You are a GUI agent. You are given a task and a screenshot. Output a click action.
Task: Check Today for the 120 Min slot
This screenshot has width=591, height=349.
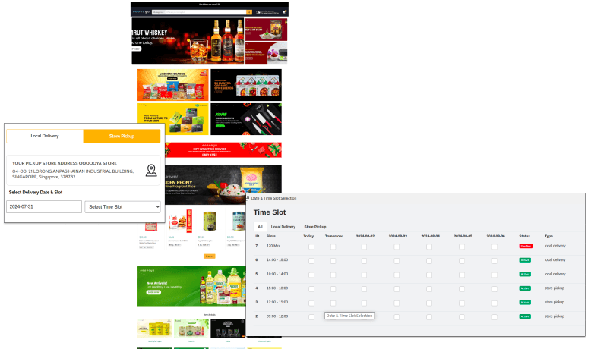pyautogui.click(x=311, y=247)
